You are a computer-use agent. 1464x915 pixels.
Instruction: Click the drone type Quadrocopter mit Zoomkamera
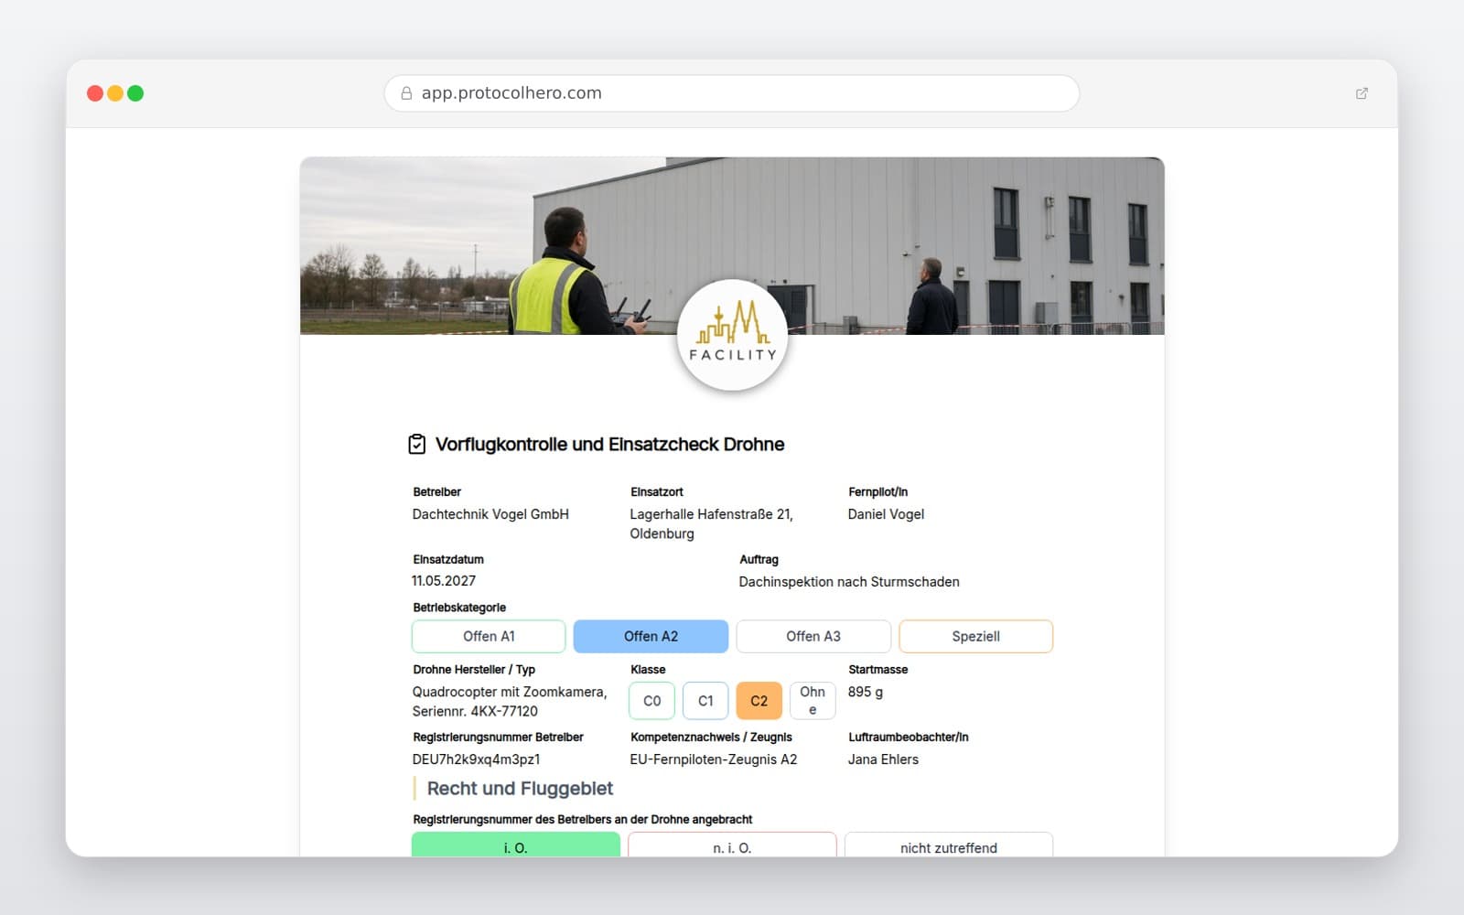(510, 702)
